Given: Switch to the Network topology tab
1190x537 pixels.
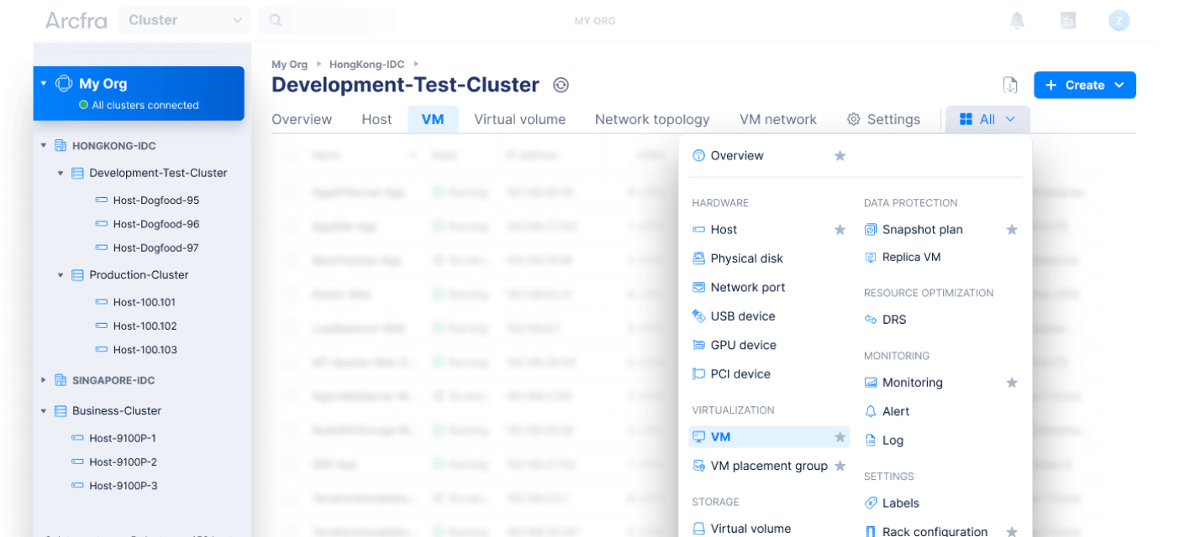Looking at the screenshot, I should (652, 119).
